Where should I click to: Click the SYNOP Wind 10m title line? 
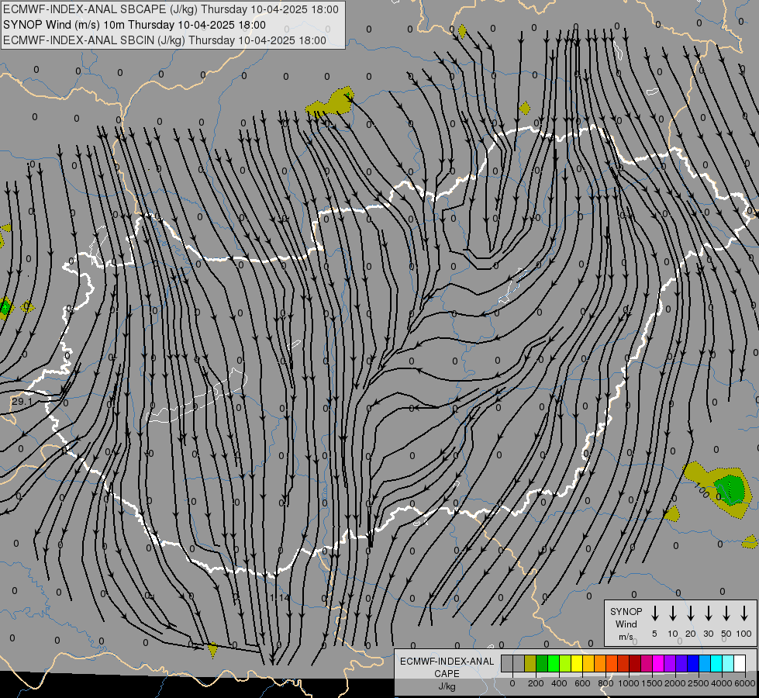pyautogui.click(x=134, y=25)
